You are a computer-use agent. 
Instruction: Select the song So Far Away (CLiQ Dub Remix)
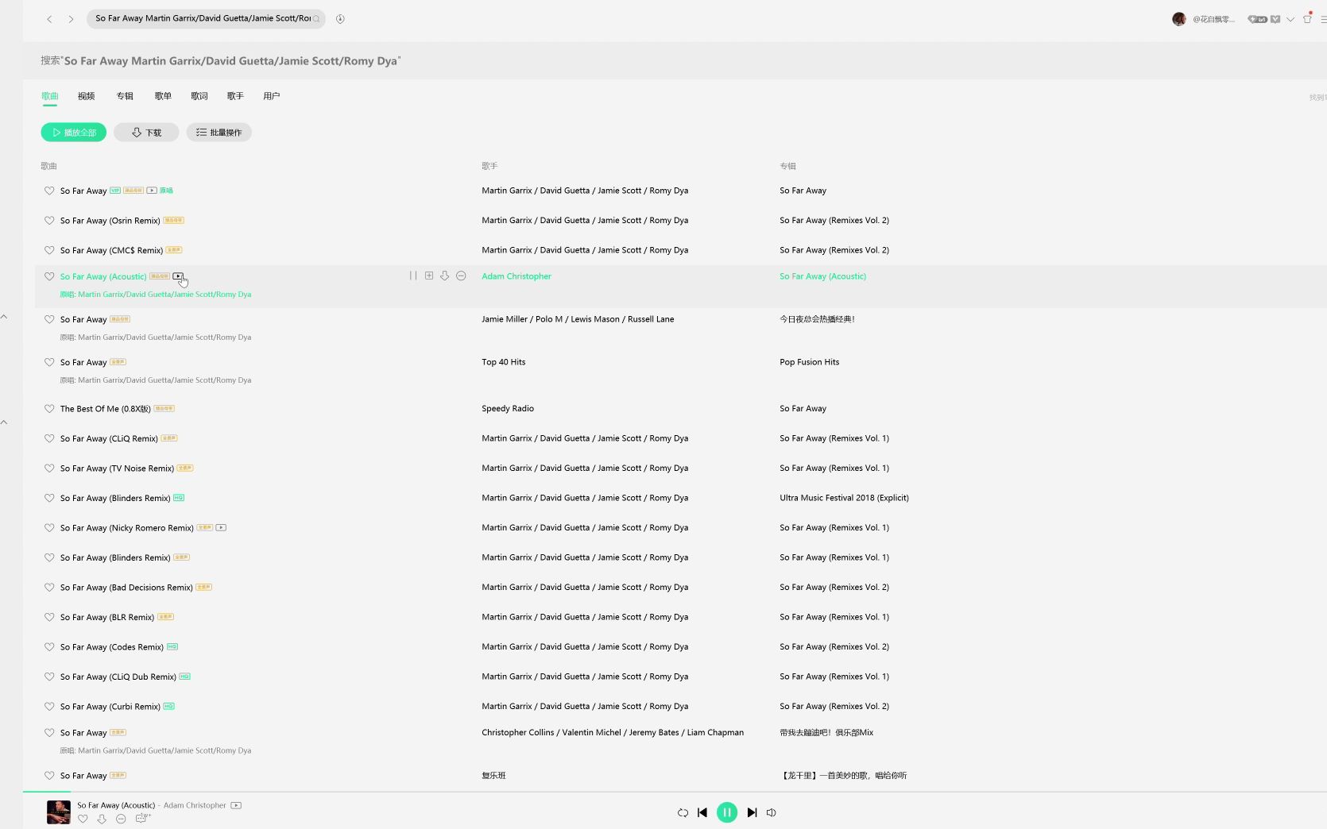click(x=118, y=677)
